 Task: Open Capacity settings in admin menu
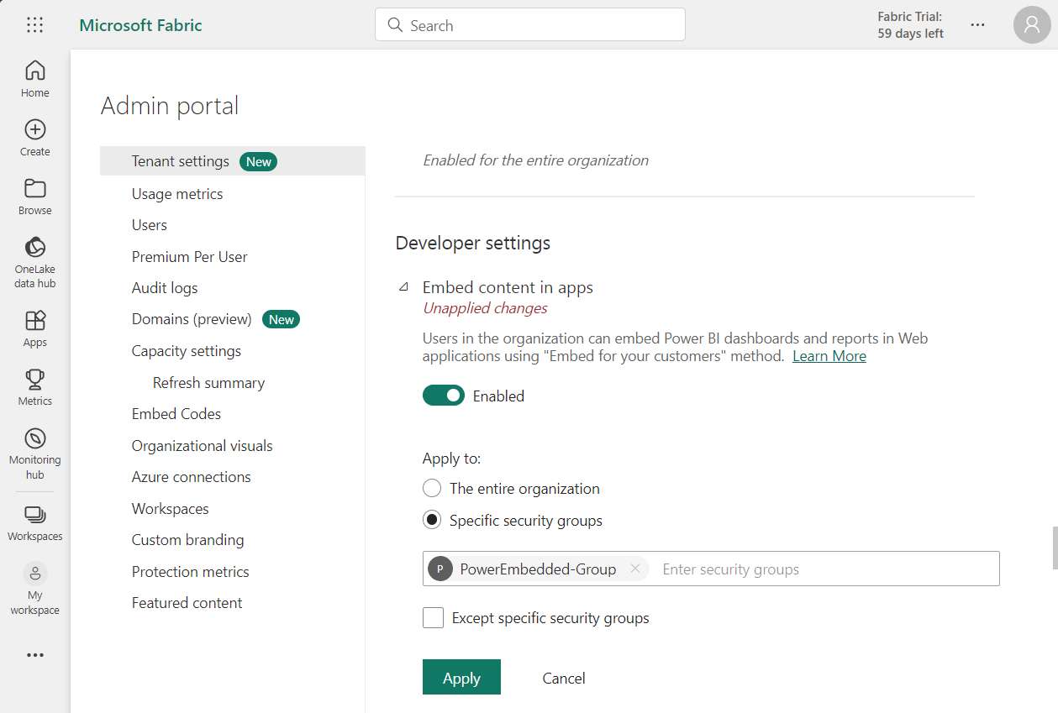point(186,351)
